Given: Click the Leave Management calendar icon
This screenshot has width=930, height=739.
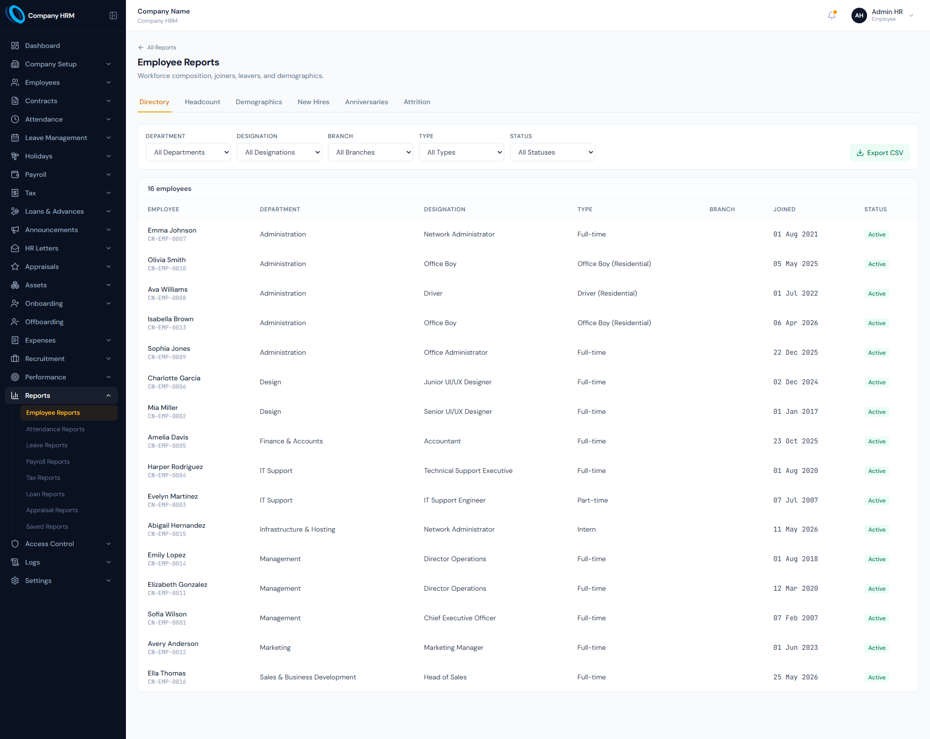Looking at the screenshot, I should [x=15, y=138].
